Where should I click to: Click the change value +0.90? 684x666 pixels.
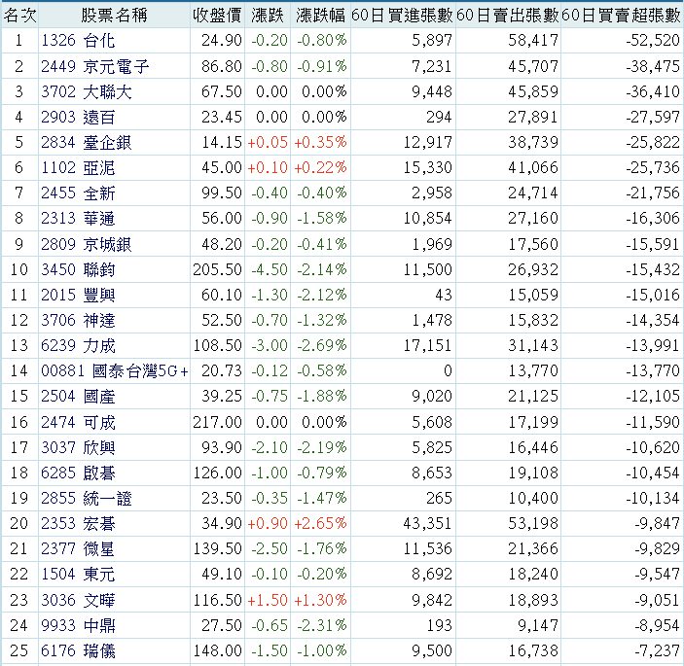coord(268,523)
